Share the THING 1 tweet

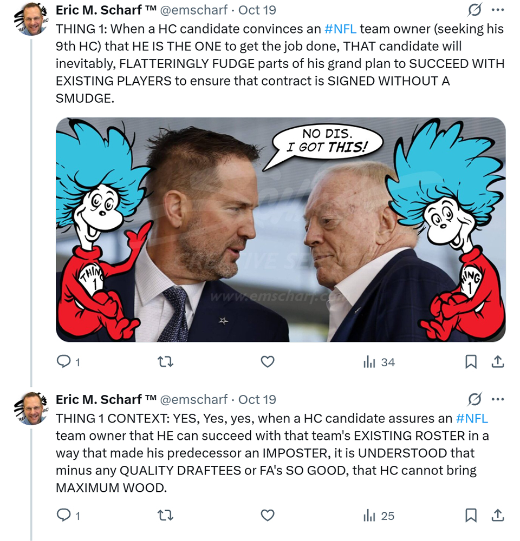[498, 362]
